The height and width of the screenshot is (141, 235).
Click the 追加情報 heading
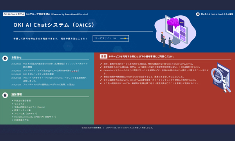pos(16,94)
